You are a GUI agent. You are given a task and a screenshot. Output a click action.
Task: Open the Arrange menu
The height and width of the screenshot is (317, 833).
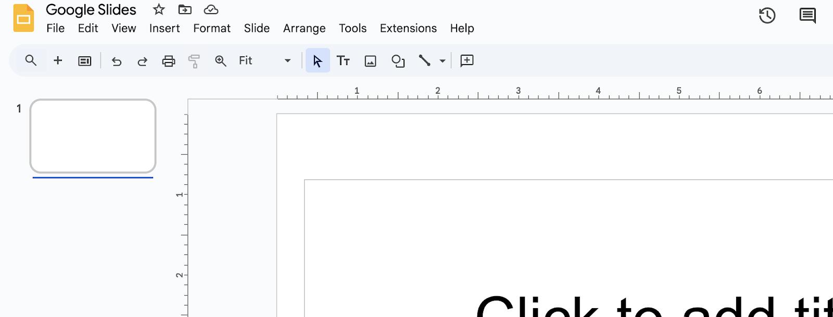click(304, 28)
